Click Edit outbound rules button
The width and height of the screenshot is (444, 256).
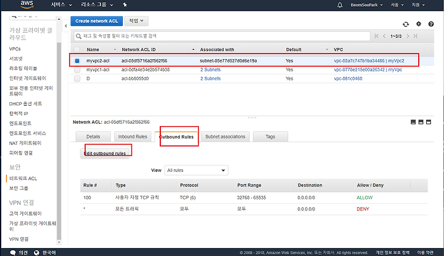(x=105, y=153)
